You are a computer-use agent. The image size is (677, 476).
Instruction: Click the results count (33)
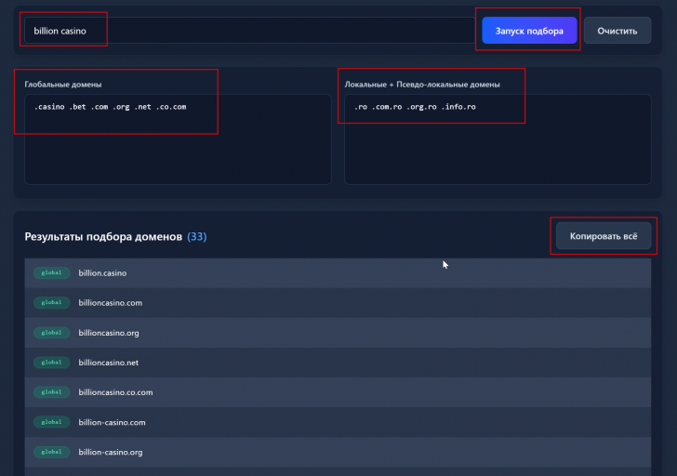(x=197, y=236)
